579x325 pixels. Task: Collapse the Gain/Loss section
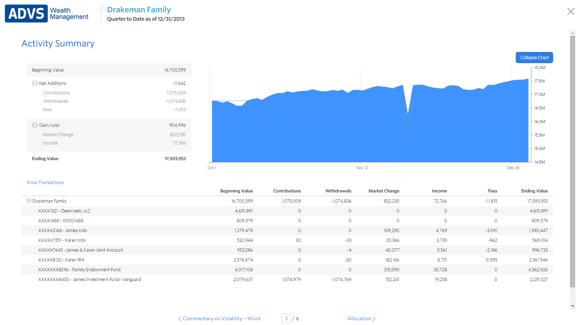(35, 125)
